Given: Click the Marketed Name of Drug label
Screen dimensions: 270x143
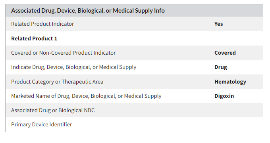Looking at the screenshot, I should [86, 96].
